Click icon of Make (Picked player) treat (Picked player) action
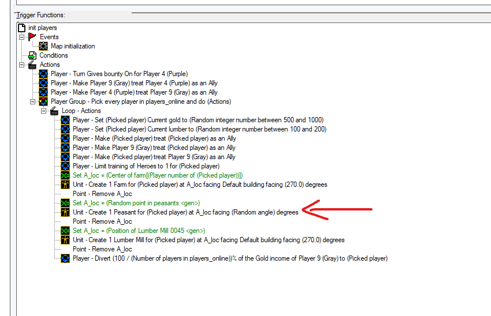Screen dimensions: 491x316 pos(65,138)
